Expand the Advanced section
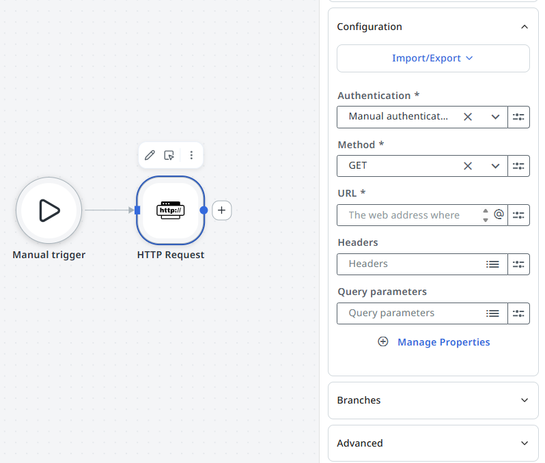Image resolution: width=545 pixels, height=463 pixels. pos(525,443)
